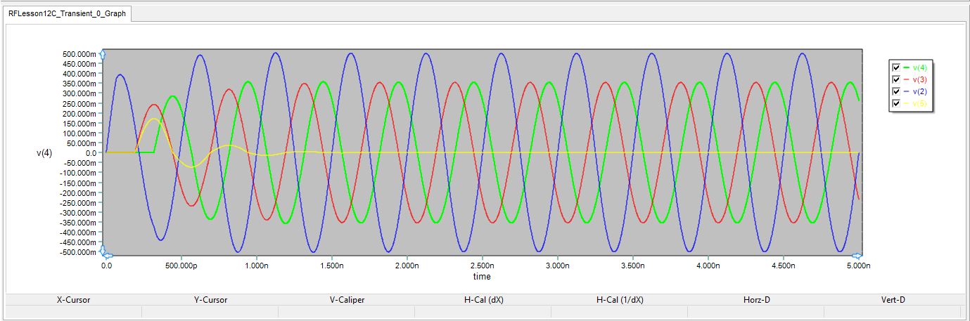Image resolution: width=970 pixels, height=321 pixels.
Task: Click the red v(3) legend label
Action: coord(919,79)
